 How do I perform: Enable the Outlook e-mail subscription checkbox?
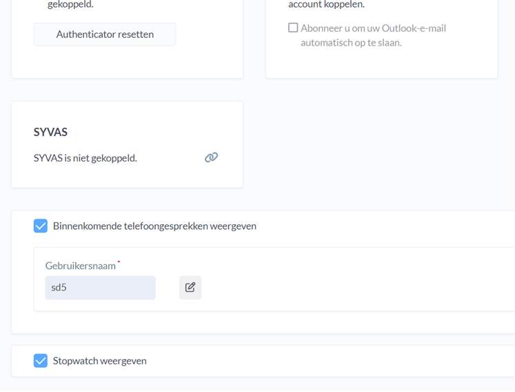point(293,28)
